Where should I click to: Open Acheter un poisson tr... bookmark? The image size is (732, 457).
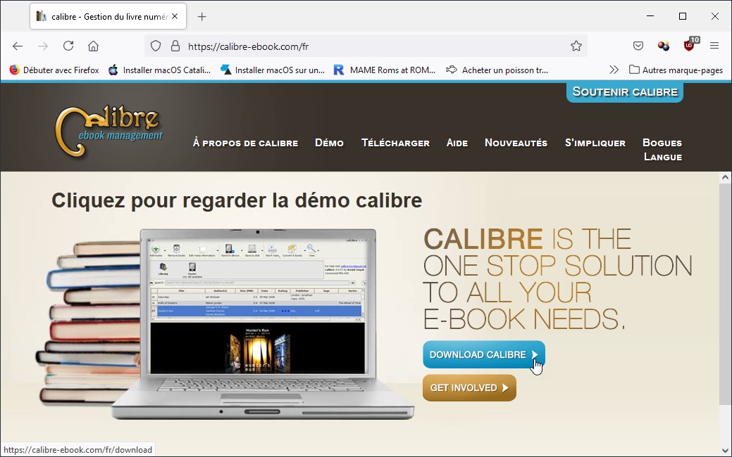497,70
